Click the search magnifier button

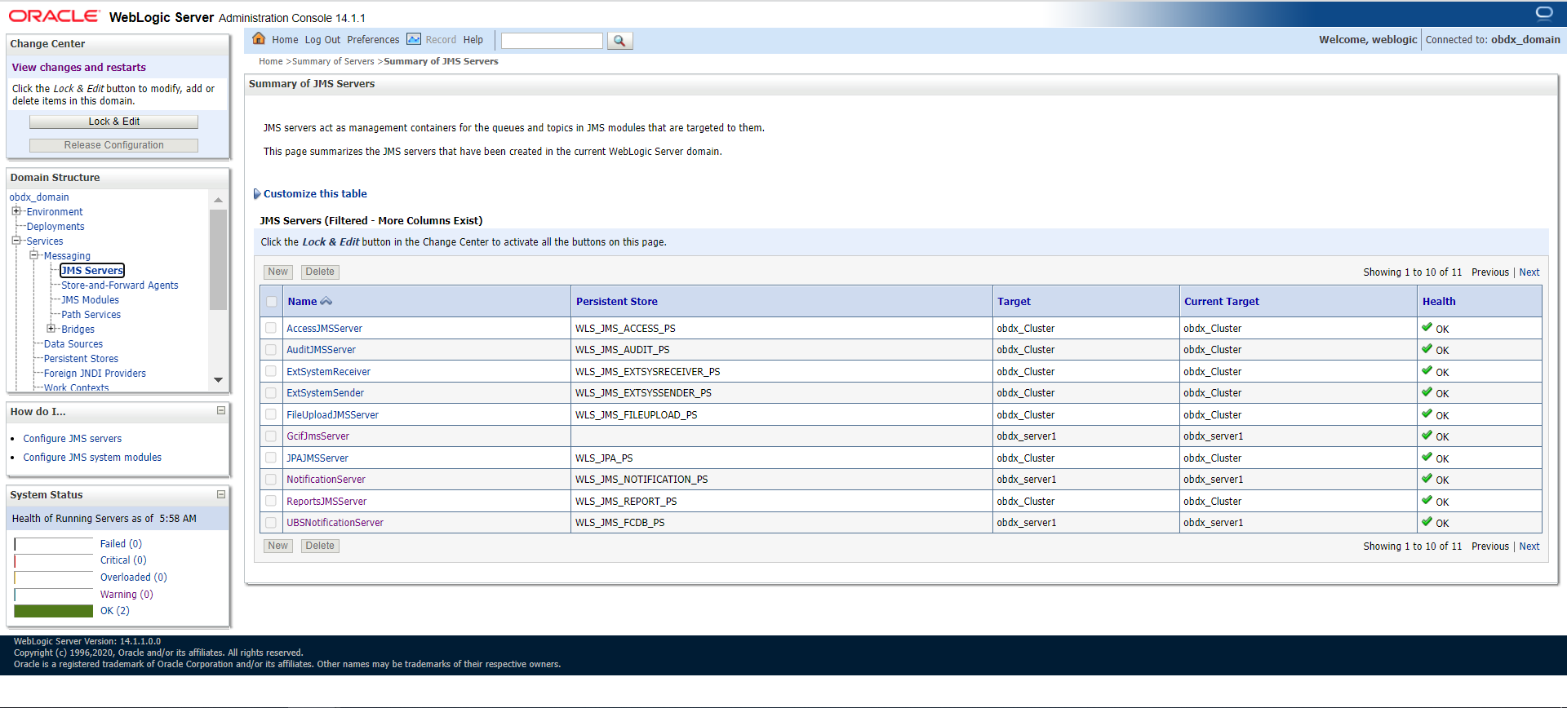click(619, 41)
